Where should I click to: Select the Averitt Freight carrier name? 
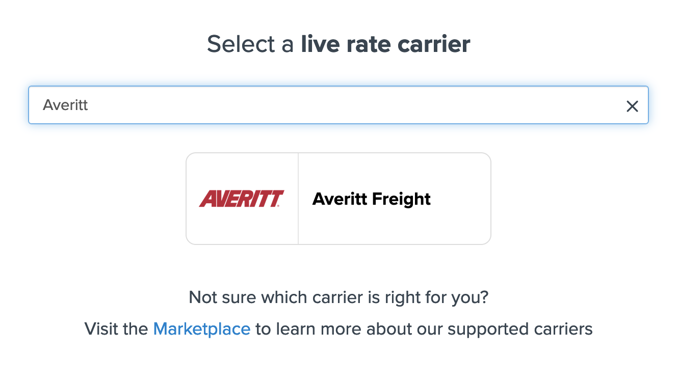click(x=371, y=199)
